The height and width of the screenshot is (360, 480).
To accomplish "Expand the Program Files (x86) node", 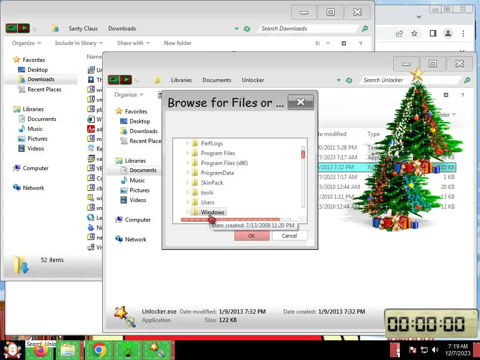I will (x=187, y=163).
